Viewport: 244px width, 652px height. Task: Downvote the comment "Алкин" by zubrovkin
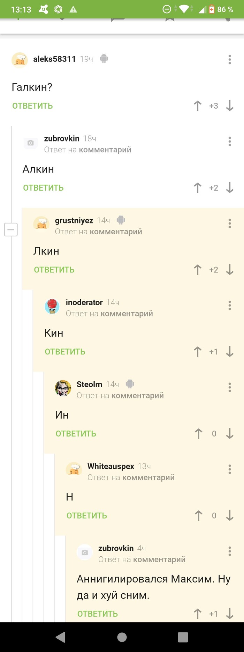coord(230,188)
